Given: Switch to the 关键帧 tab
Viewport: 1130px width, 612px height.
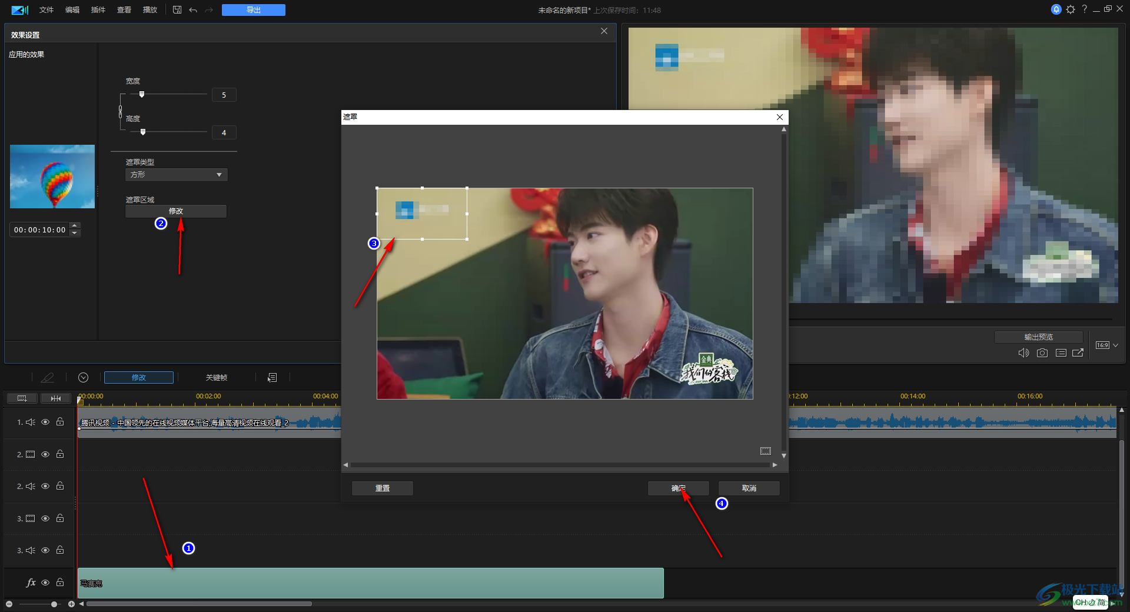Looking at the screenshot, I should [217, 378].
